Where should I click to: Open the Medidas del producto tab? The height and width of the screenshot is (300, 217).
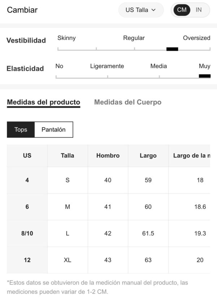(x=43, y=102)
